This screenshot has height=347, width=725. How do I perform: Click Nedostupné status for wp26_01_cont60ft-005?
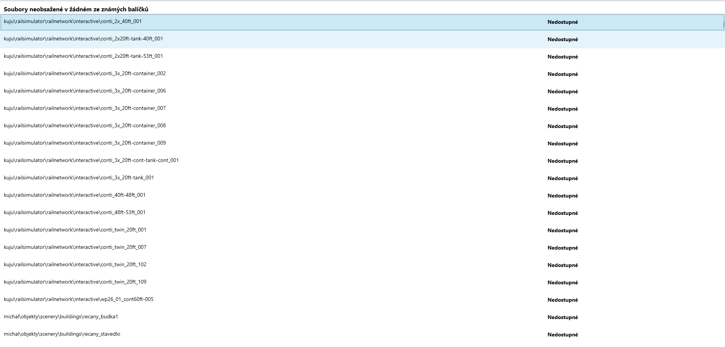point(563,300)
